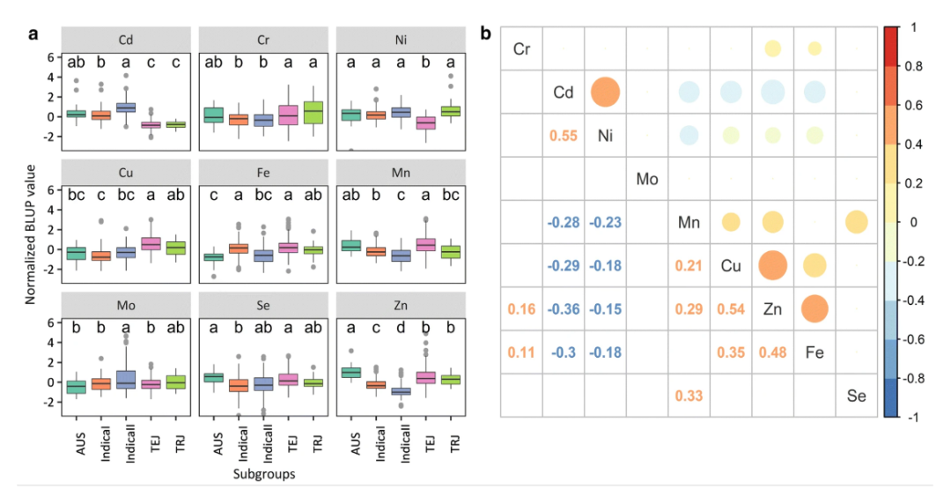Click the large orange circle beside matrix Cd label
Image resolution: width=951 pixels, height=504 pixels.
605,92
